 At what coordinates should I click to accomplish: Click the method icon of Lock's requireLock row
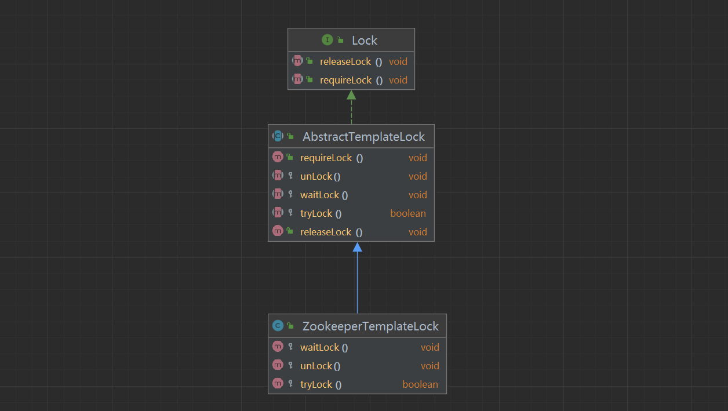click(297, 79)
